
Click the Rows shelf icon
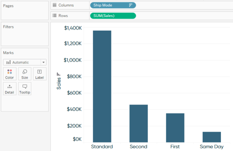tap(54, 15)
